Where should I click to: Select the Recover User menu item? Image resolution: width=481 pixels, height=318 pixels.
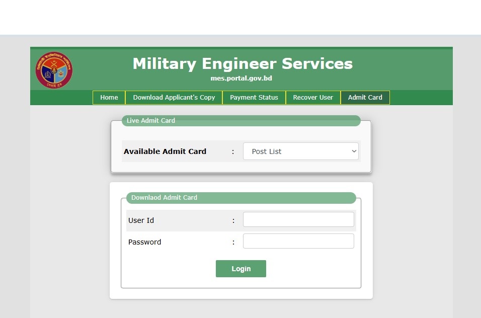(313, 98)
